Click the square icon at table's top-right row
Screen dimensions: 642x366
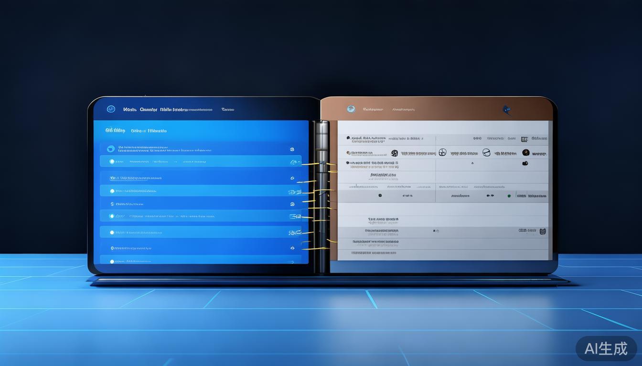(524, 139)
